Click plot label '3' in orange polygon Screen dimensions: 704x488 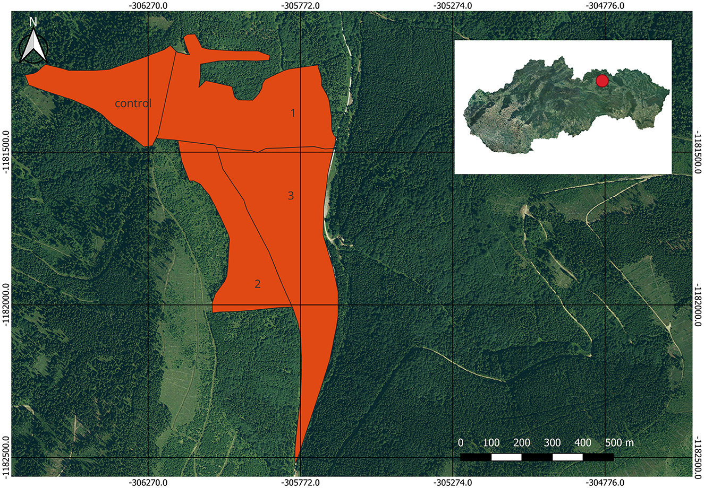pyautogui.click(x=291, y=196)
